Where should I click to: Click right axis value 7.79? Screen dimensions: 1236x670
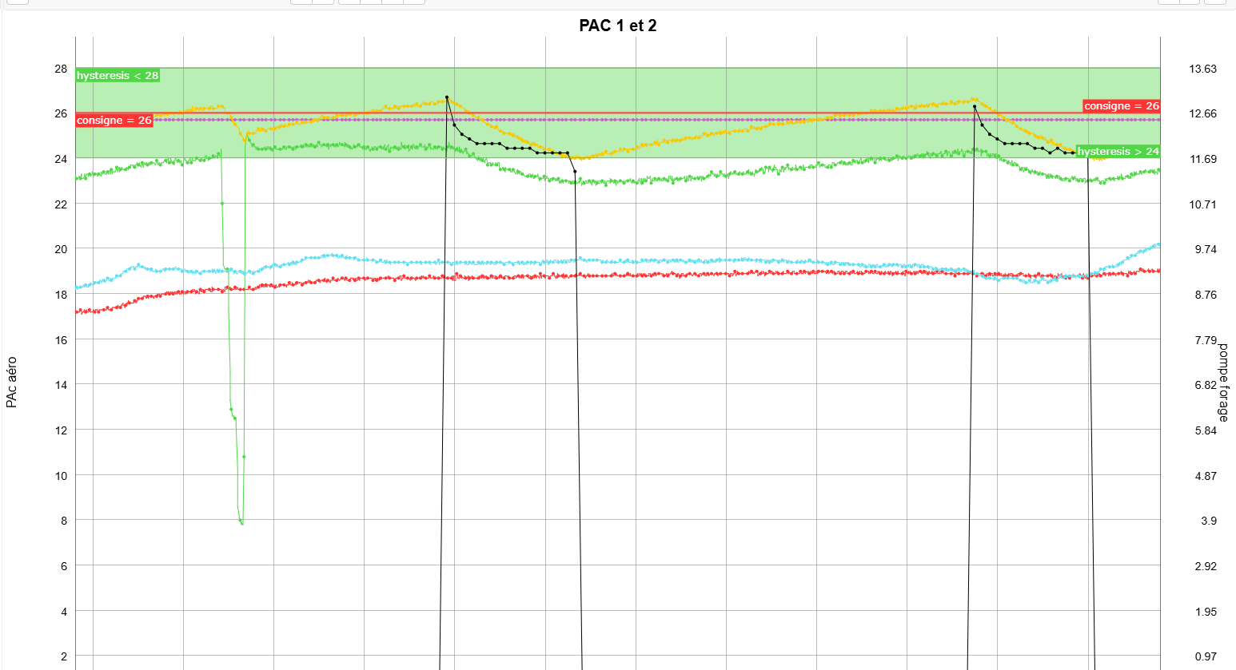1206,340
